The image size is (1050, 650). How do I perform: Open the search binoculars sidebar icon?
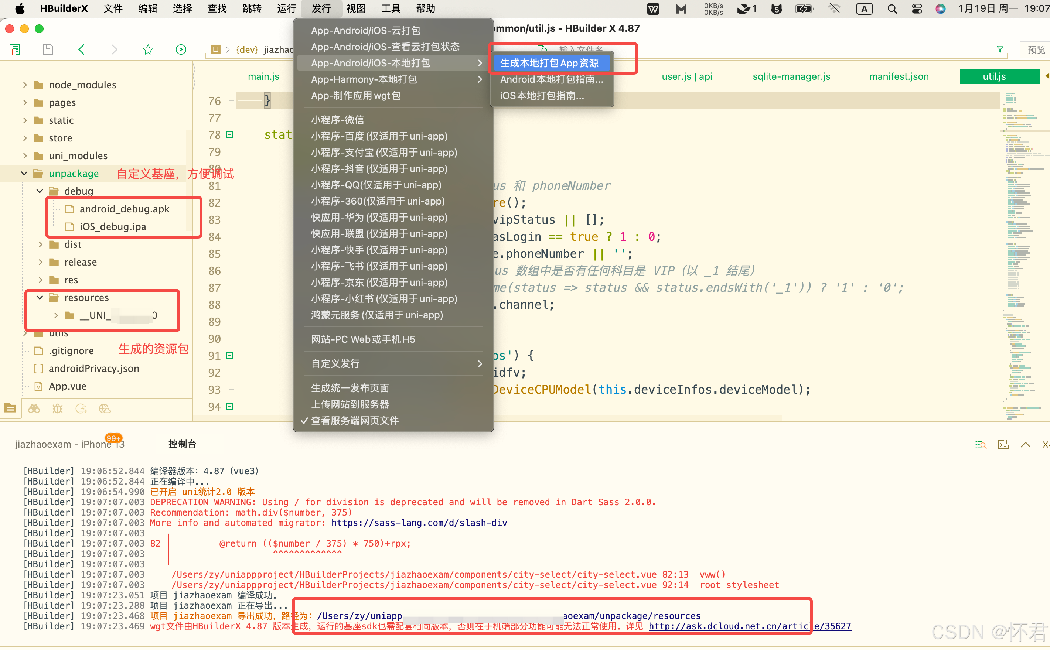pos(34,408)
